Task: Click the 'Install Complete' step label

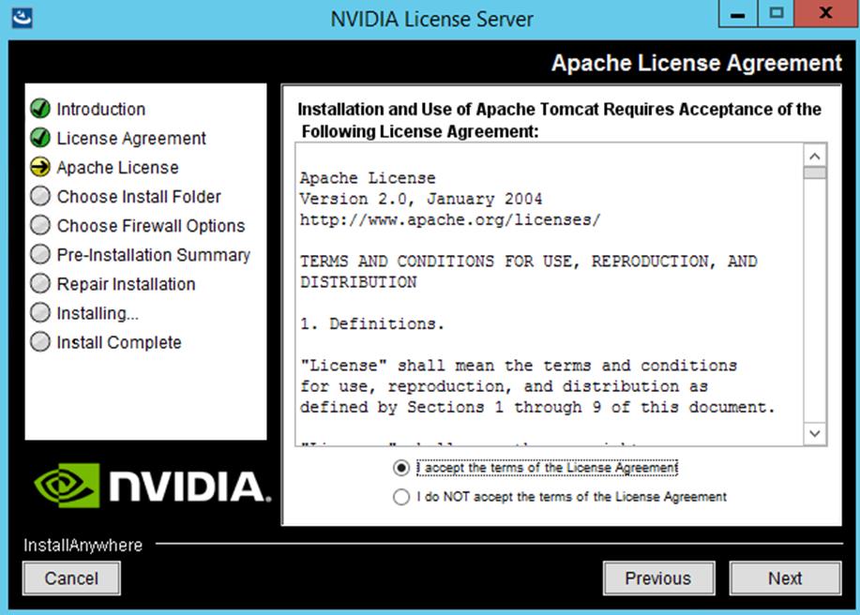Action: click(x=119, y=342)
